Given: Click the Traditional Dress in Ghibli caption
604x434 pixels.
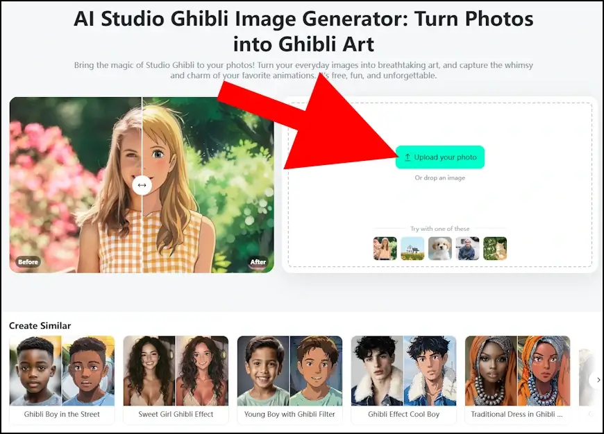Looking at the screenshot, I should point(517,415).
